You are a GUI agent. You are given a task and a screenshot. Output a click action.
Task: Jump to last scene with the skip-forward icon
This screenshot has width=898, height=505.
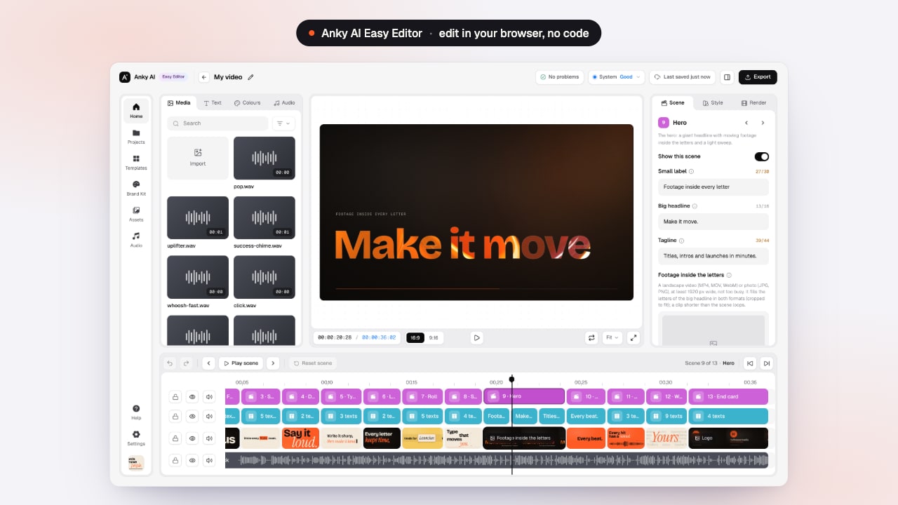click(767, 363)
